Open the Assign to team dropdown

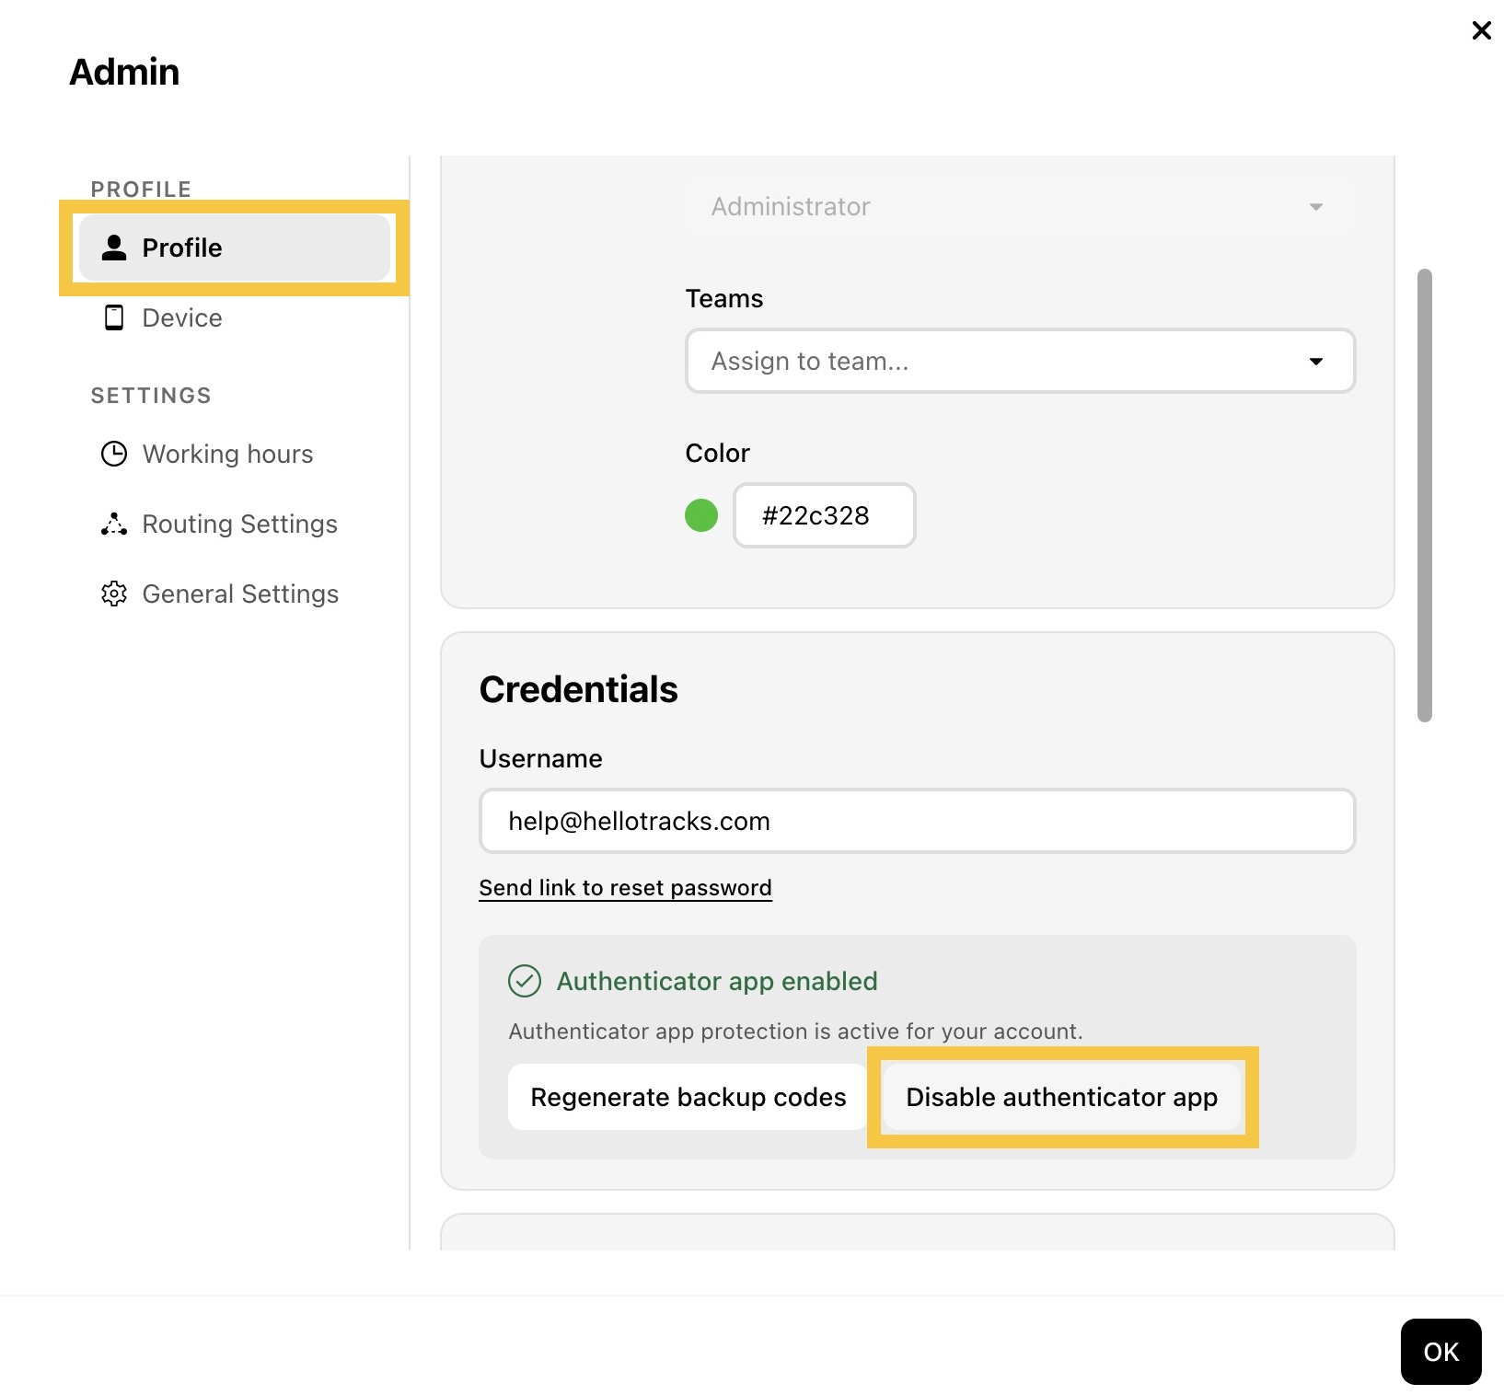tap(1020, 361)
